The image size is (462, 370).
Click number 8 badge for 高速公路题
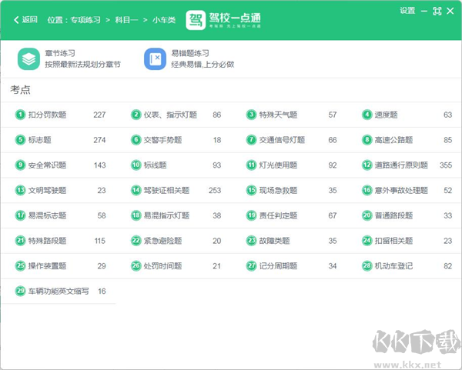(367, 140)
